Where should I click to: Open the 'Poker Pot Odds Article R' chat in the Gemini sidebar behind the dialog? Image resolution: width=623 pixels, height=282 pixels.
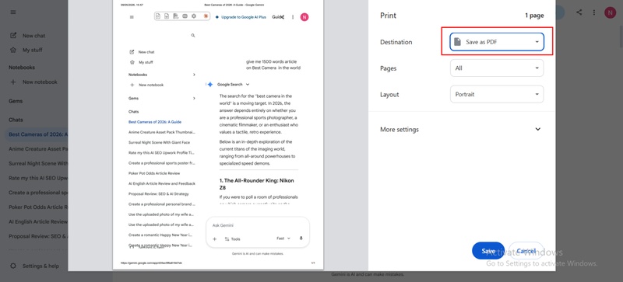(x=38, y=207)
